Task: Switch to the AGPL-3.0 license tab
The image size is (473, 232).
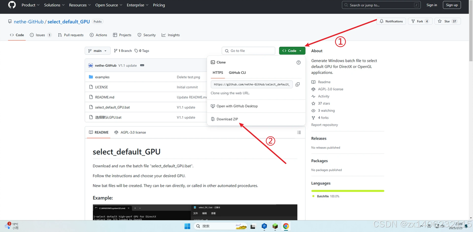Action: (130, 132)
